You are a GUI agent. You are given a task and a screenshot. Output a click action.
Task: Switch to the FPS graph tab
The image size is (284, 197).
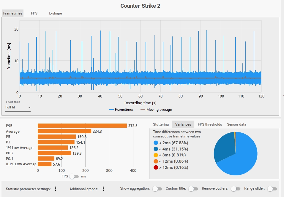(34, 13)
